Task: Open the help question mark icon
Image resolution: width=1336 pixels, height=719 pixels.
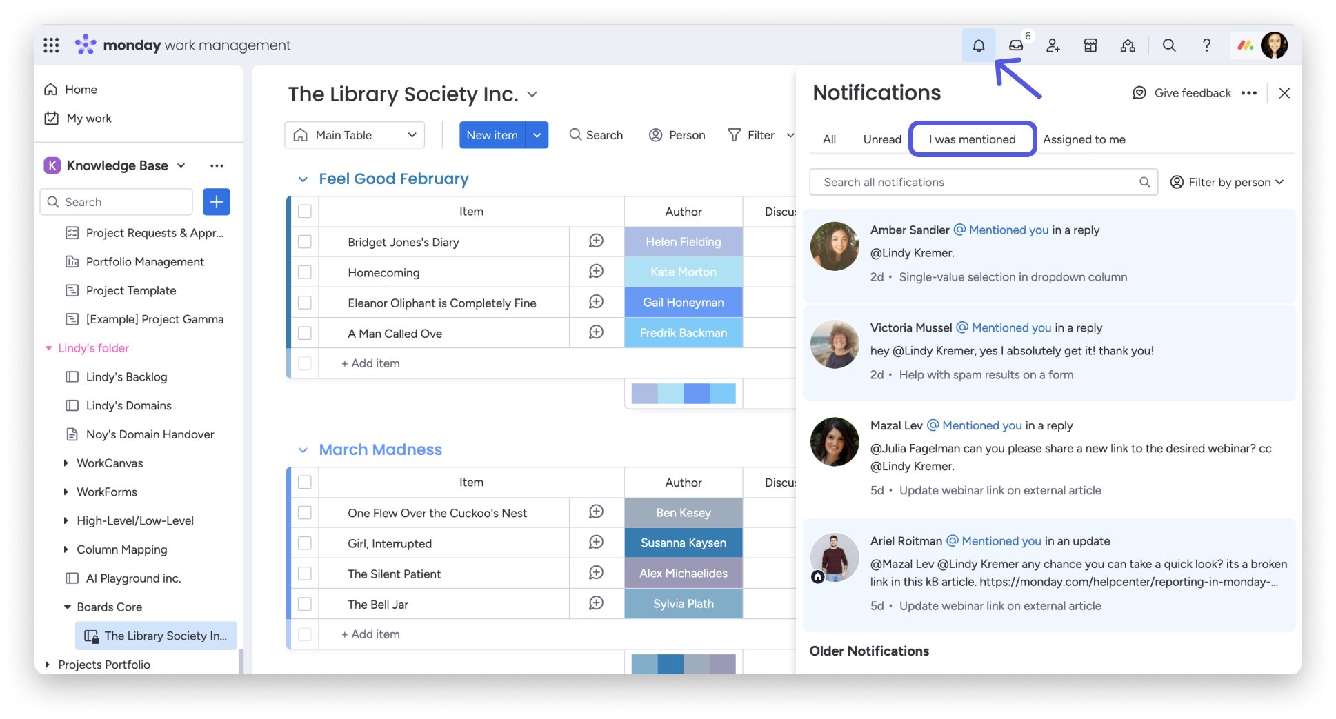Action: coord(1206,45)
